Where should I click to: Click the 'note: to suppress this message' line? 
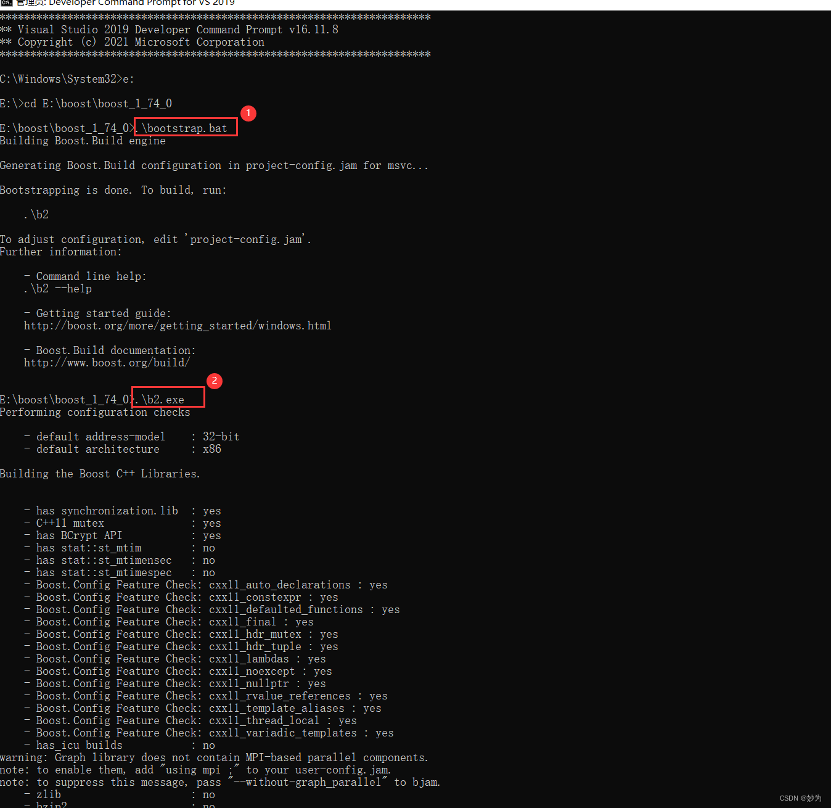click(220, 782)
